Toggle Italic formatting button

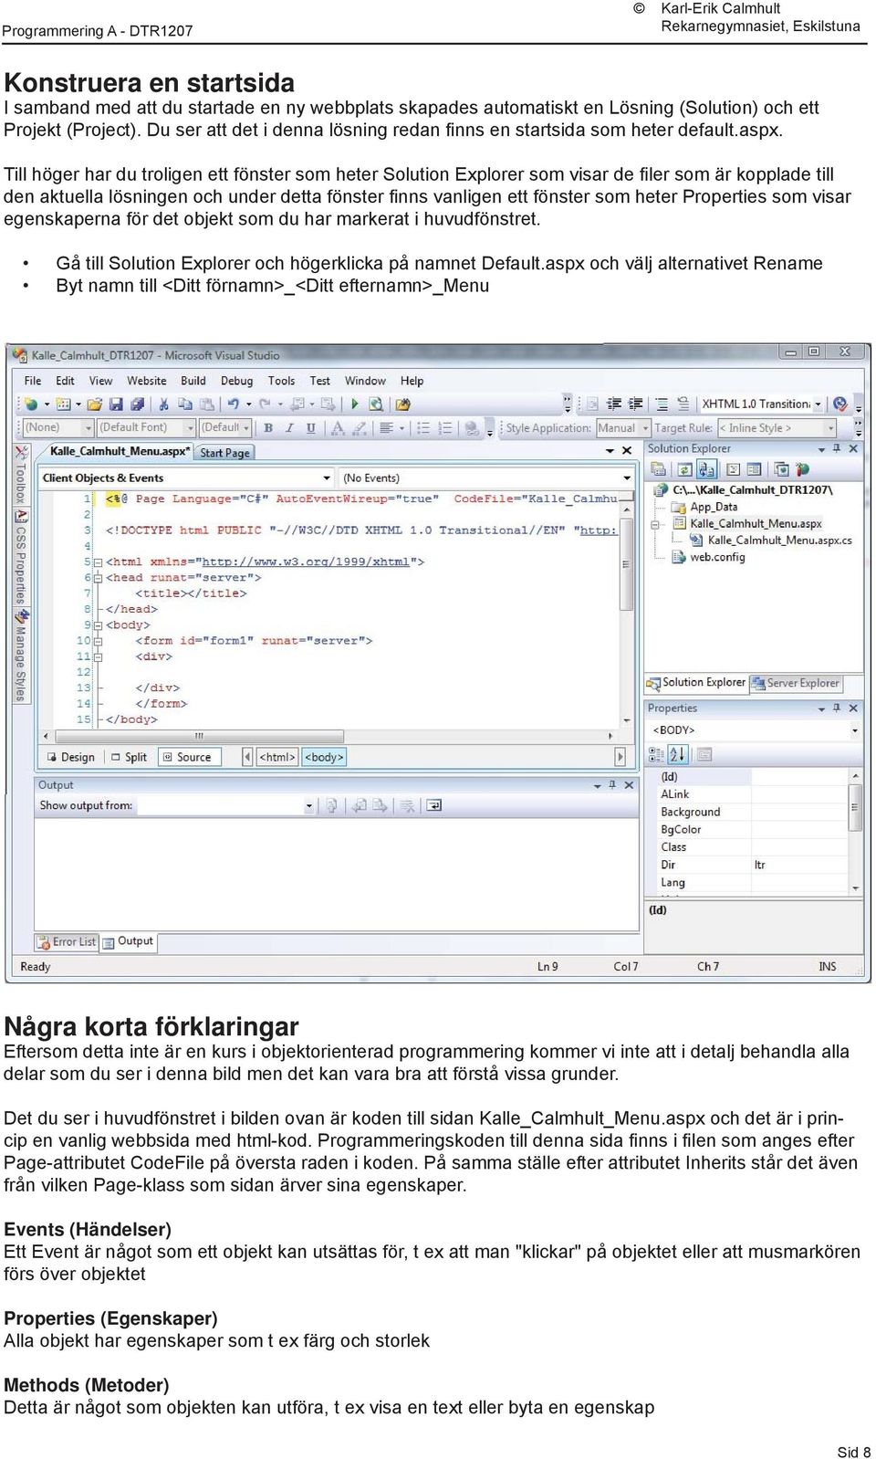click(289, 427)
